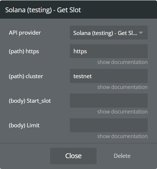Edit the Solana (testing) - Get Slot title
Image resolution: width=157 pixels, height=169 pixels.
(43, 10)
